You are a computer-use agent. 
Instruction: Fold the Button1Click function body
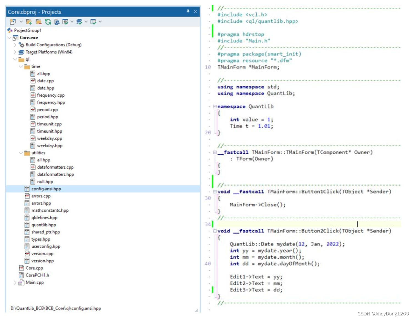[x=215, y=192]
